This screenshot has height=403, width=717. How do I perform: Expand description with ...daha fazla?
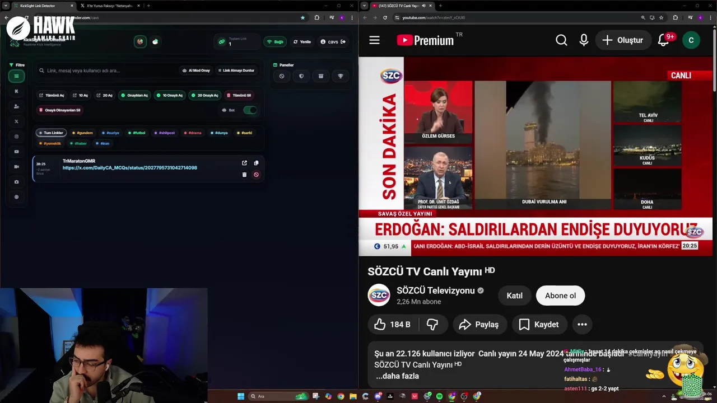(397, 376)
